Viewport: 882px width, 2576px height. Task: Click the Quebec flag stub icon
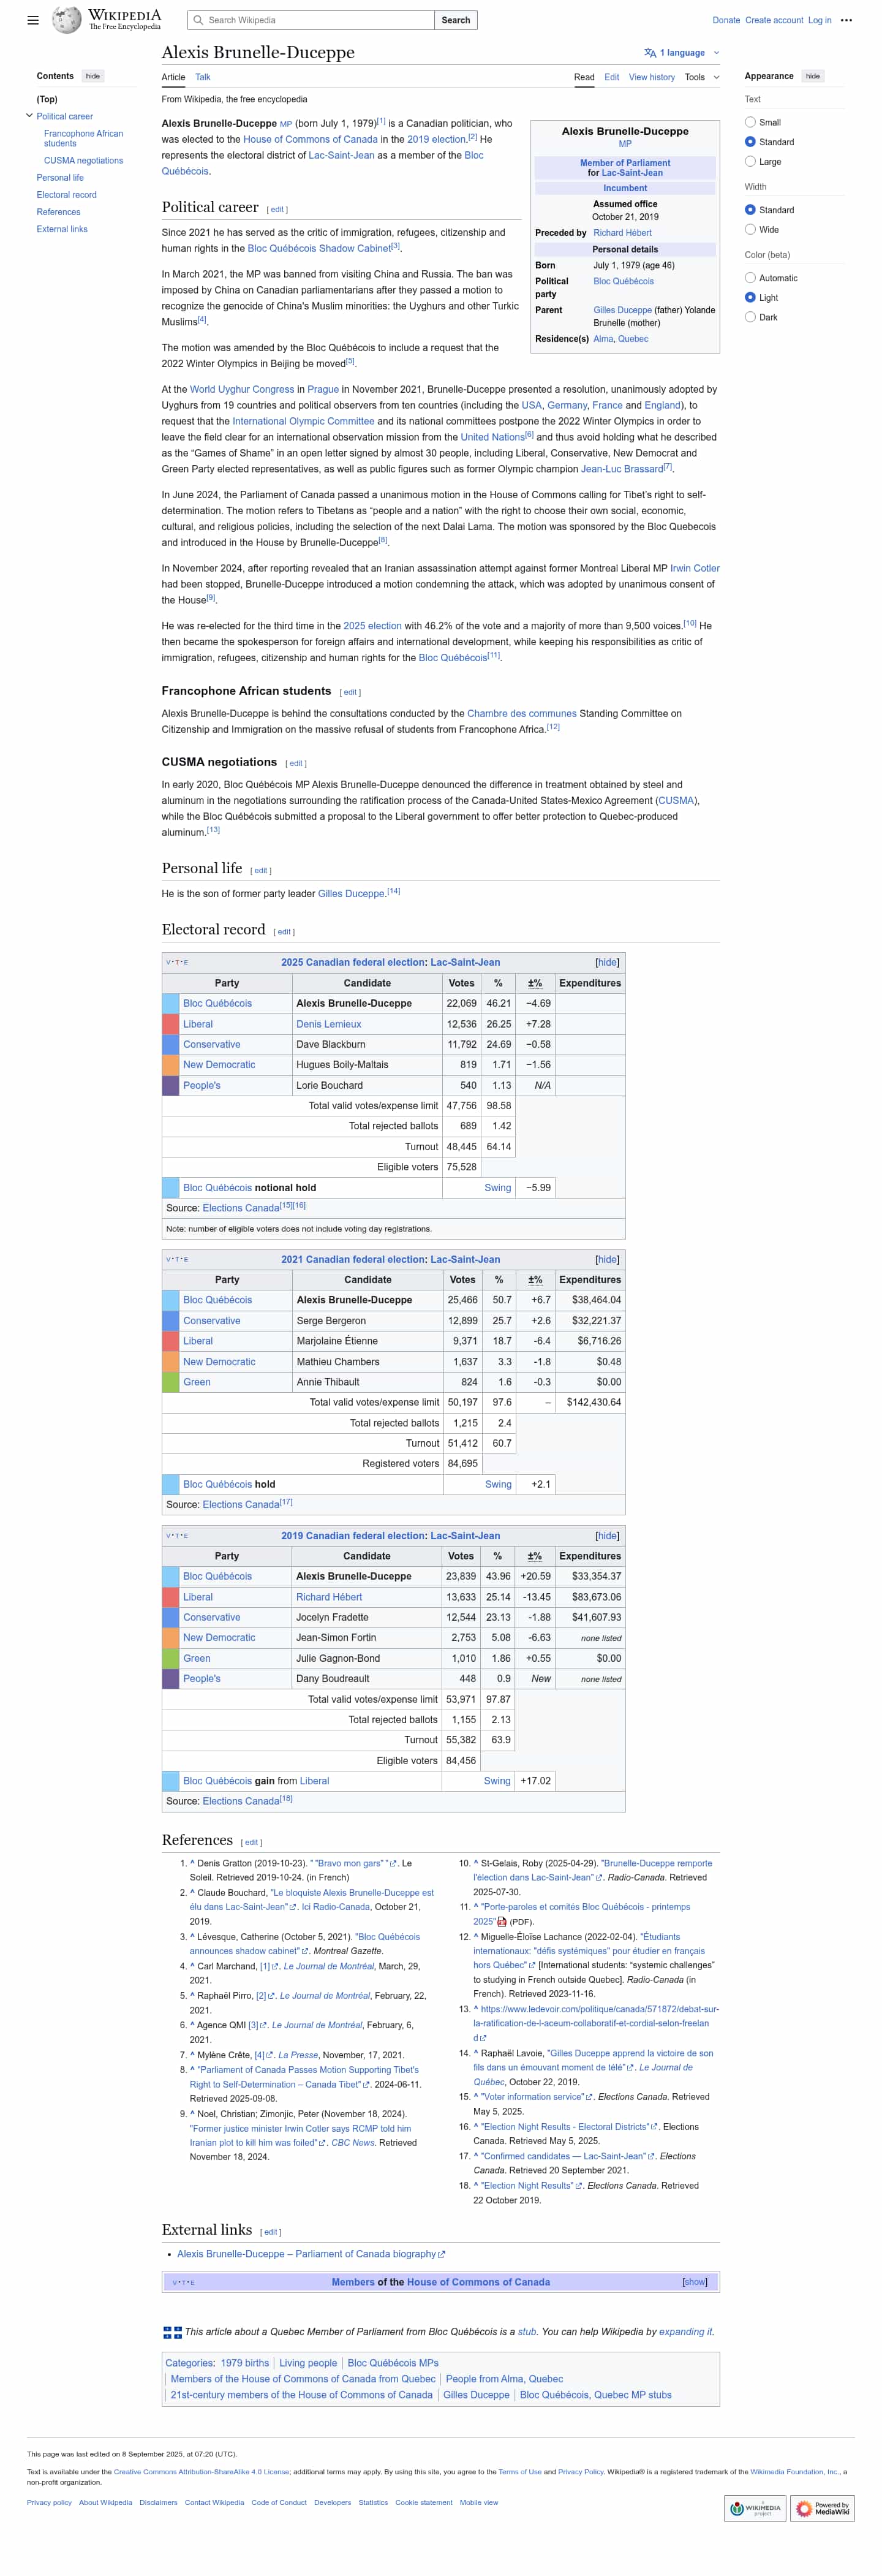pos(172,2332)
